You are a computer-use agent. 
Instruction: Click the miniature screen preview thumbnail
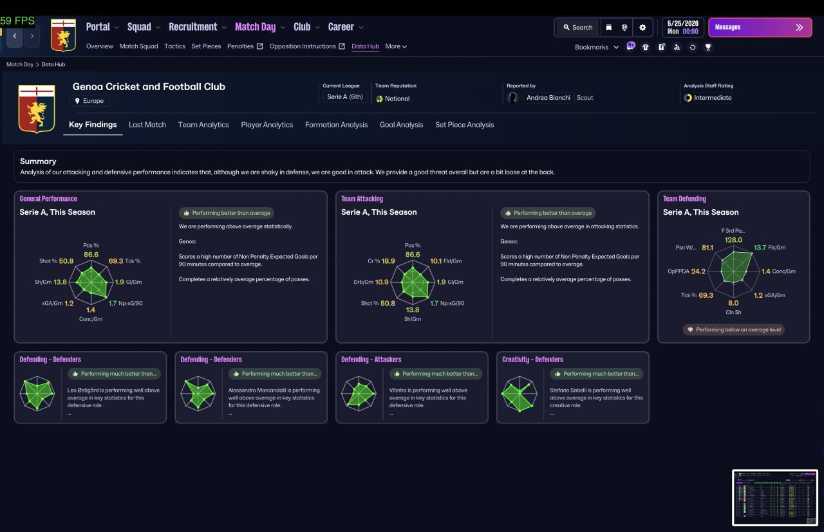(775, 497)
